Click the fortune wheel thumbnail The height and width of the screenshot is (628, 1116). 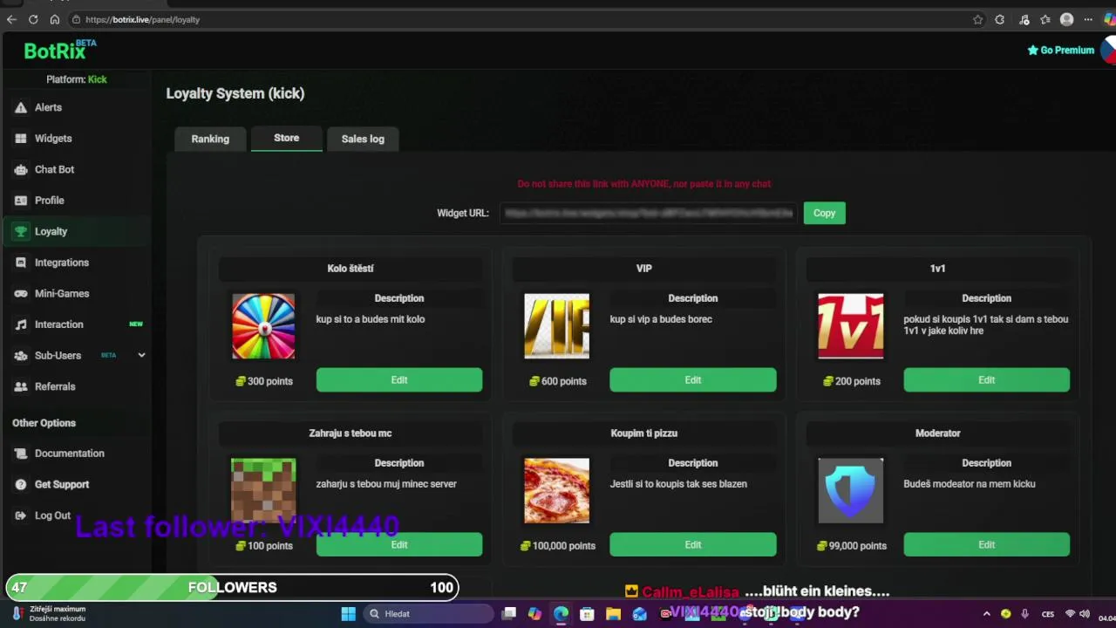263,326
